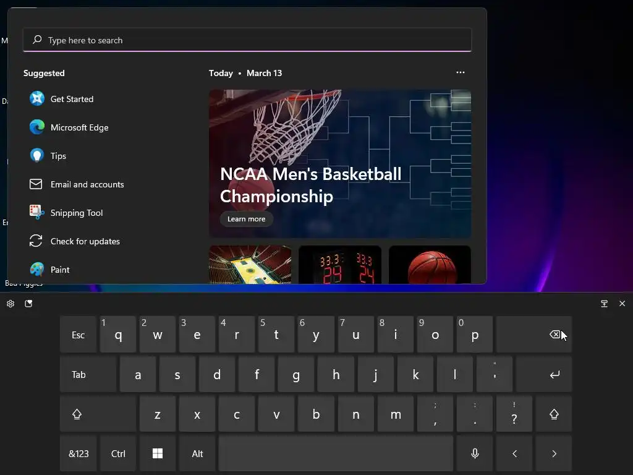The height and width of the screenshot is (475, 633).
Task: Tap the right Shift key
Action: tap(554, 414)
